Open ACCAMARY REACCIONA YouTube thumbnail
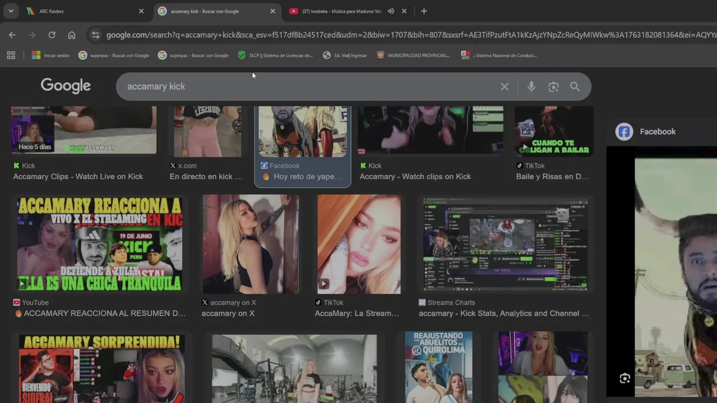Image resolution: width=717 pixels, height=403 pixels. (99, 244)
